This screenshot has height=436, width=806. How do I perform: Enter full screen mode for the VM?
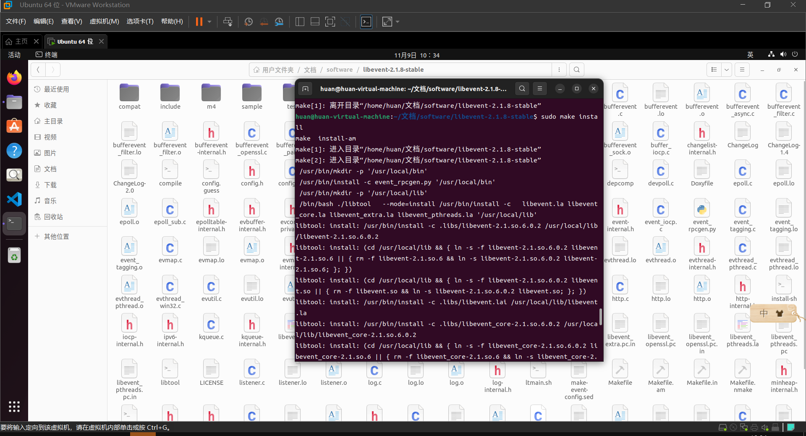(x=330, y=21)
